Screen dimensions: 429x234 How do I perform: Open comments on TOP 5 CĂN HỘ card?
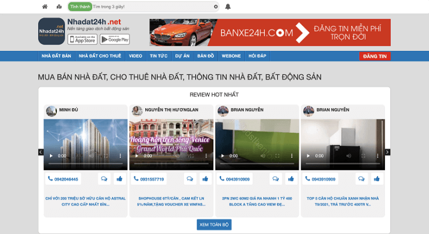click(362, 179)
